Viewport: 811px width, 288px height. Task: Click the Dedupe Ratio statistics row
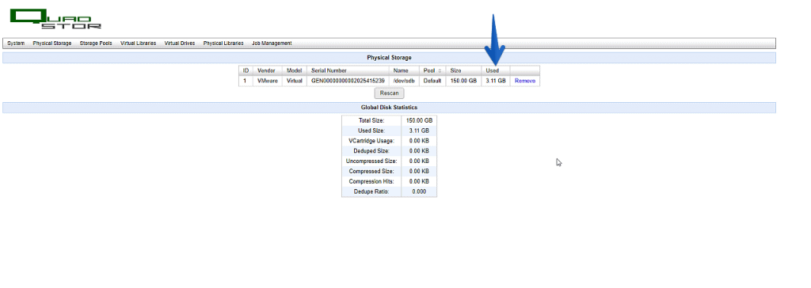coord(389,191)
